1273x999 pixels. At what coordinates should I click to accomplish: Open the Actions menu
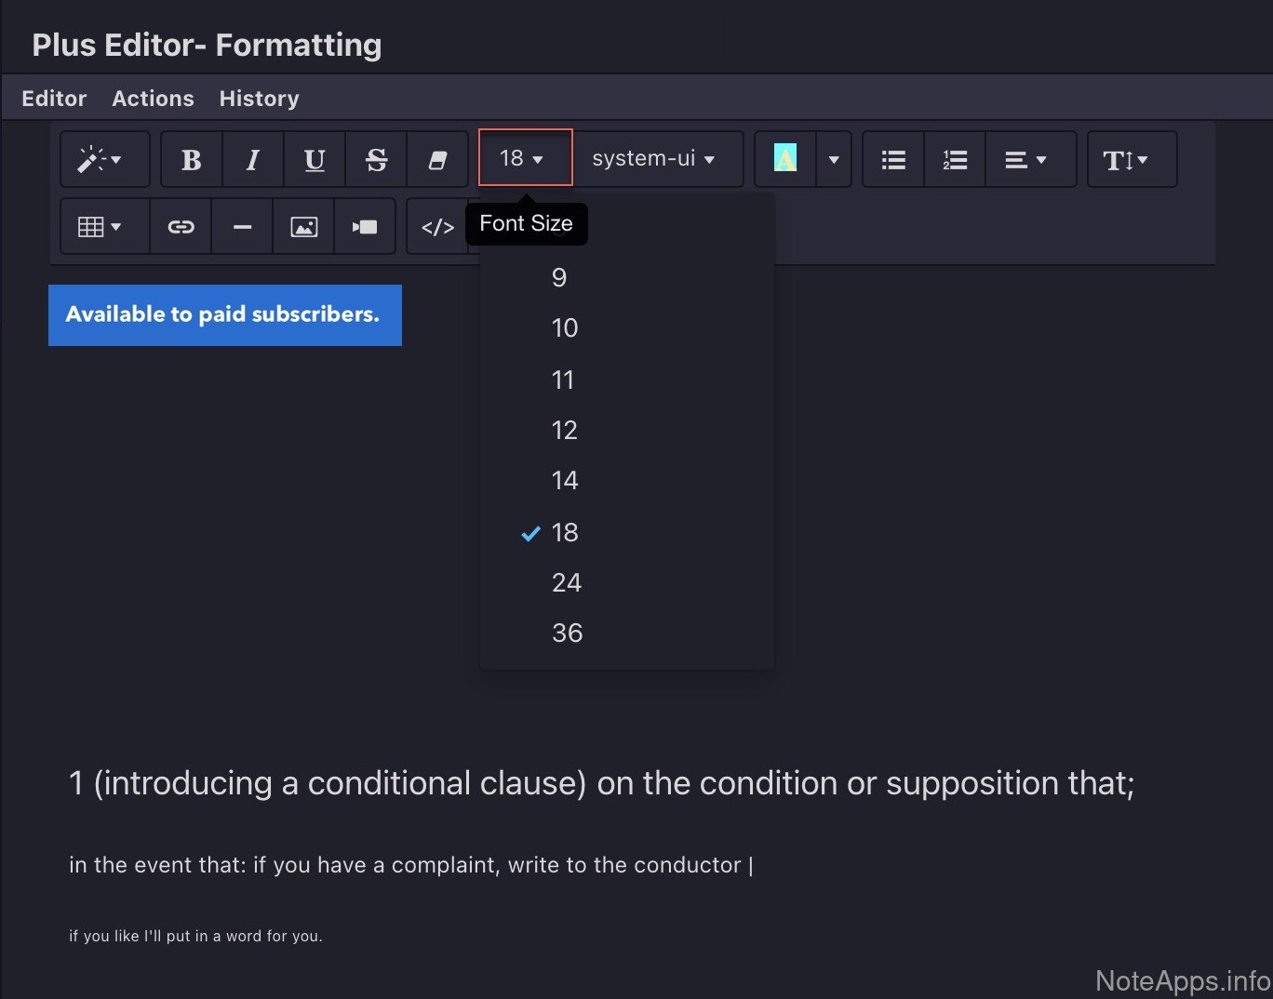(x=153, y=99)
